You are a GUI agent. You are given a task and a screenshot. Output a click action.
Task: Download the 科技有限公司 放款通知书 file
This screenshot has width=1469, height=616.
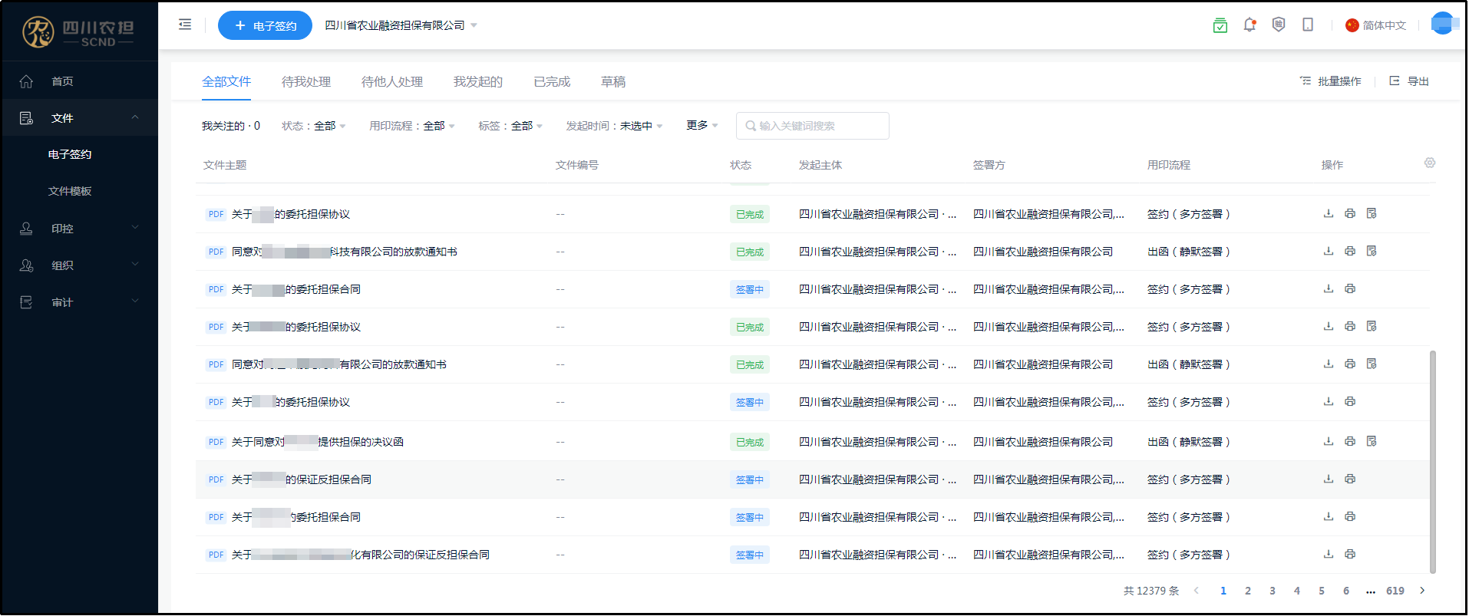[1329, 251]
